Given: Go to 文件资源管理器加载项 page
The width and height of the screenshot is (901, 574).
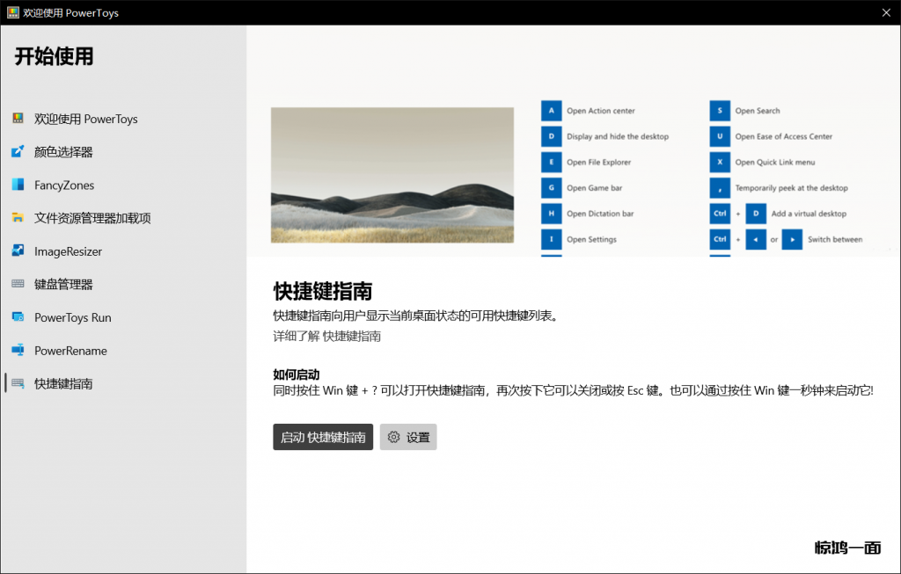Looking at the screenshot, I should [x=92, y=218].
